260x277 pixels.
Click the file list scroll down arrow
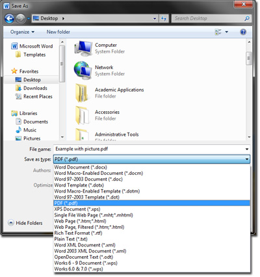coord(249,137)
